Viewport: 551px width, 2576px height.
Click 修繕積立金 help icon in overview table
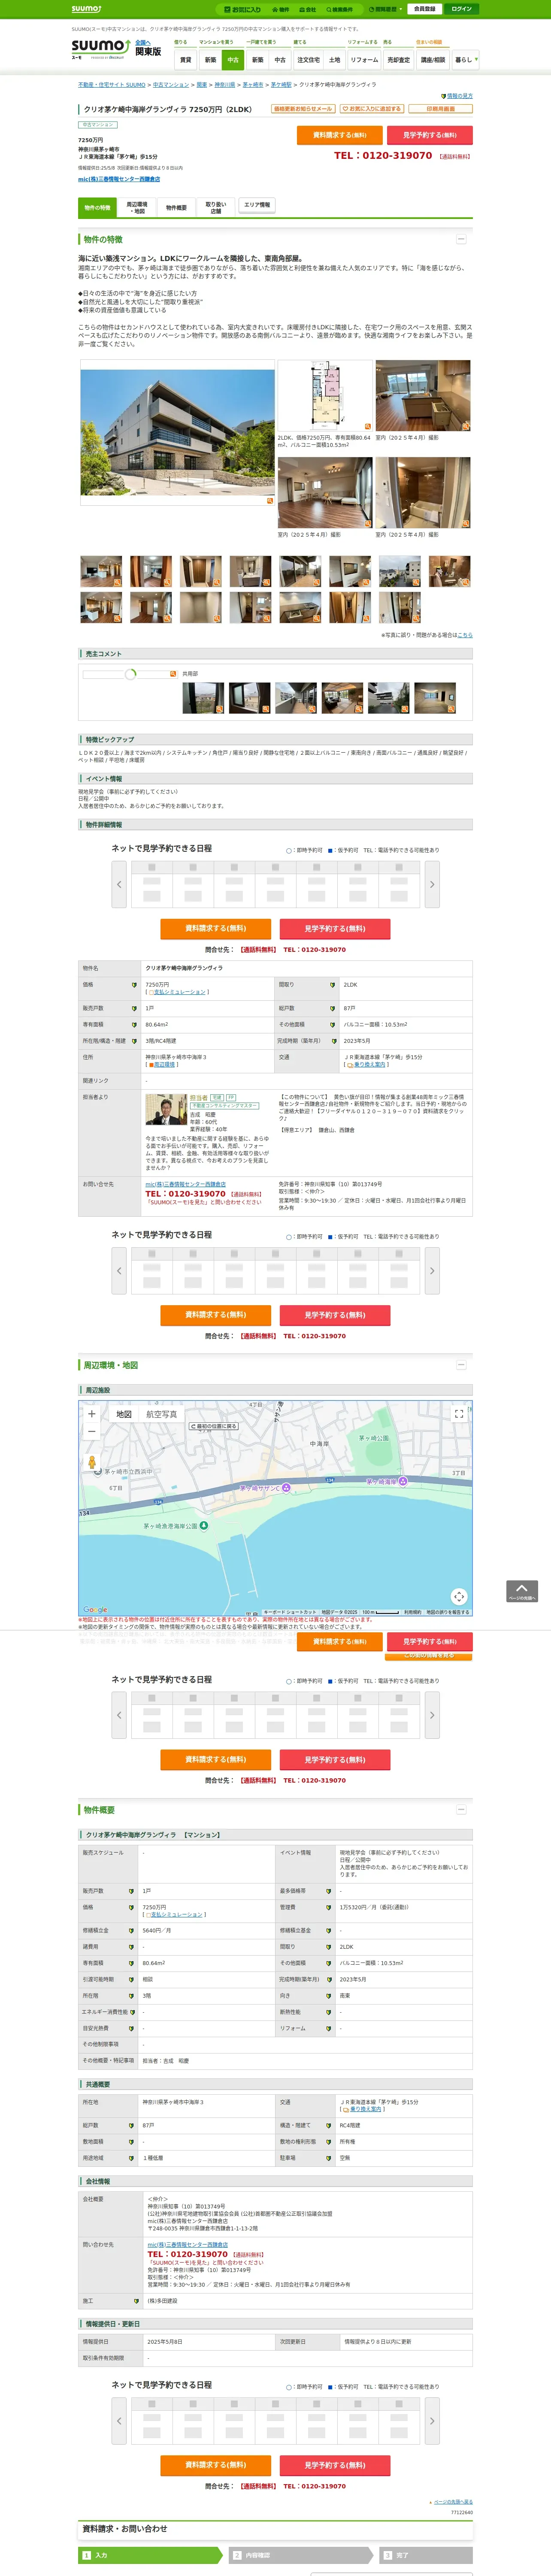click(x=130, y=1931)
